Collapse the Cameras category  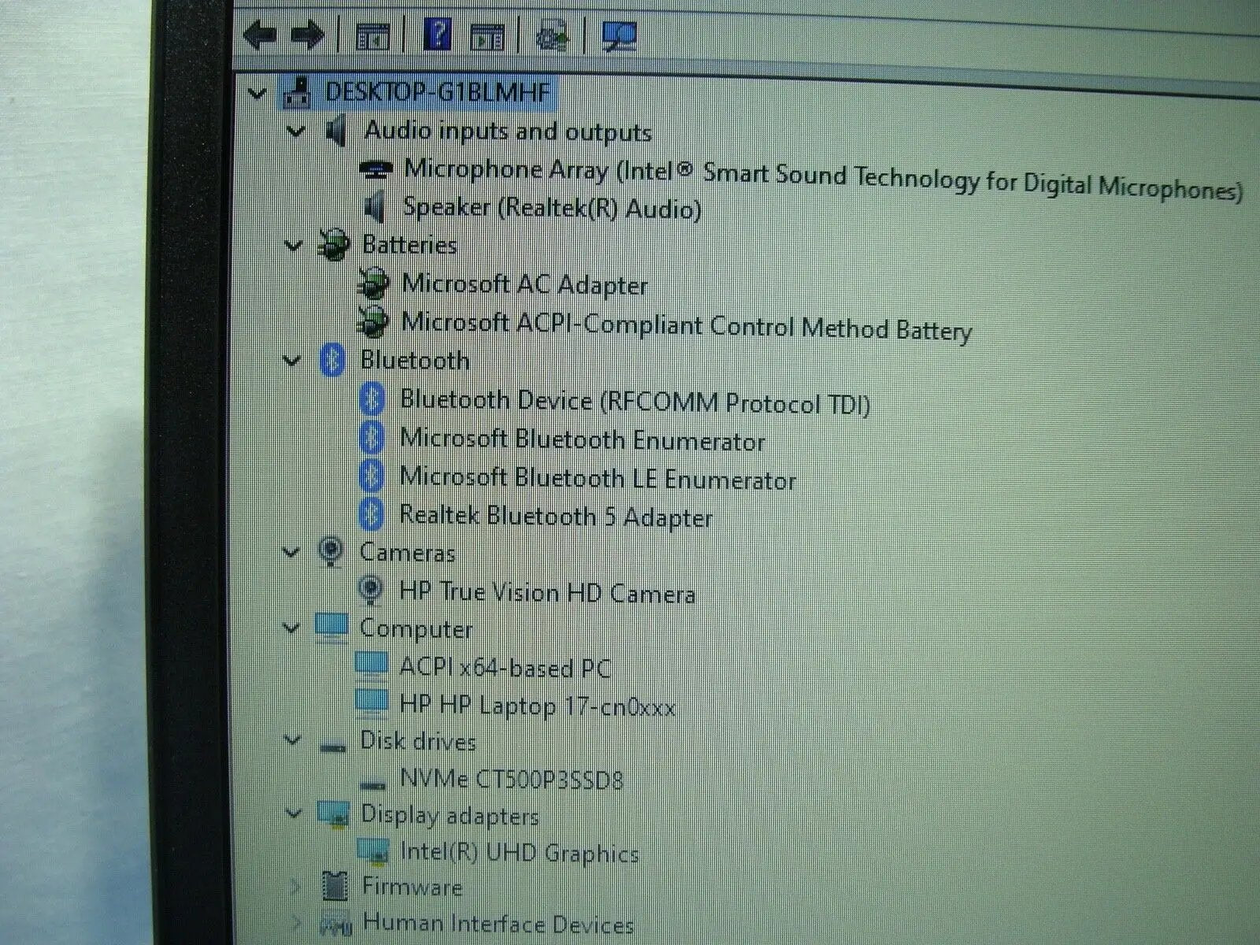click(x=291, y=552)
